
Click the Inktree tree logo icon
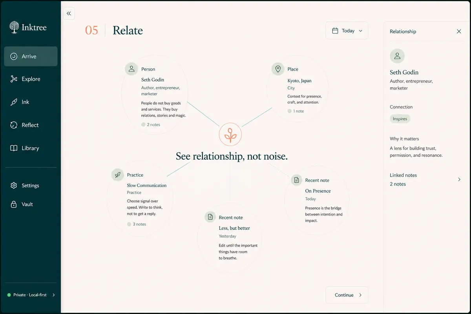pyautogui.click(x=14, y=27)
